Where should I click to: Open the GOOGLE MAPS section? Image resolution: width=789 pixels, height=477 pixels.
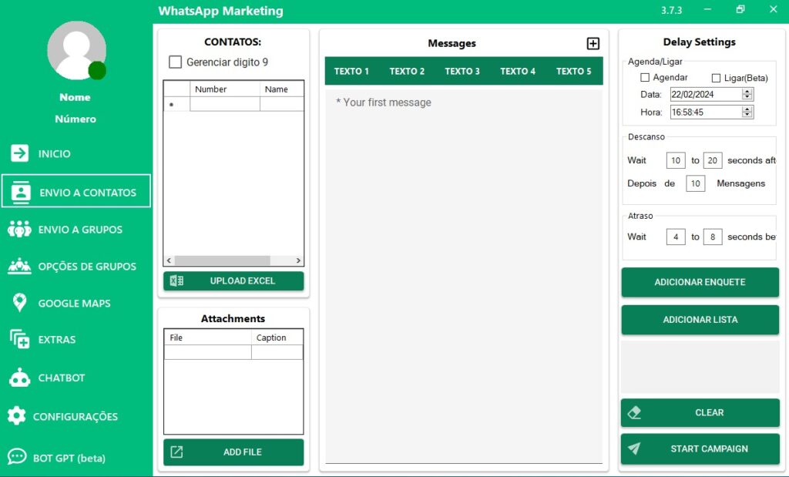[x=74, y=304]
